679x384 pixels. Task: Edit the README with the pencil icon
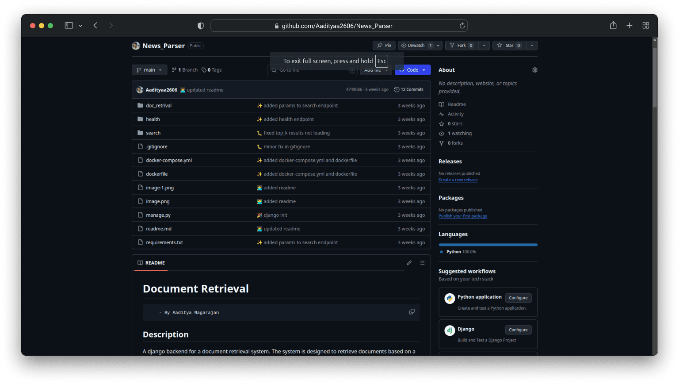click(409, 262)
